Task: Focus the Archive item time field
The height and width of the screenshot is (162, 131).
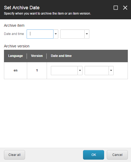Action: click(x=72, y=34)
